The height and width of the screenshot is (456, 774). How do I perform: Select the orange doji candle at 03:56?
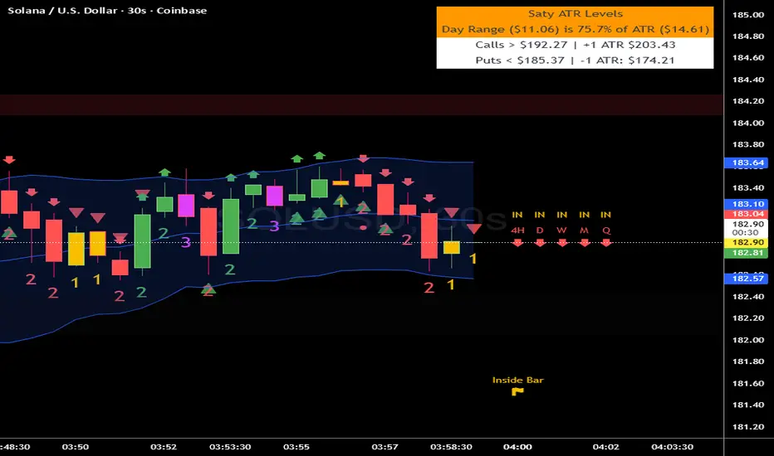[340, 183]
